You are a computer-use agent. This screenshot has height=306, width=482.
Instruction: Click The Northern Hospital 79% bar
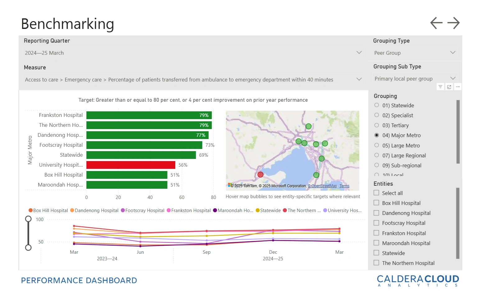point(149,125)
